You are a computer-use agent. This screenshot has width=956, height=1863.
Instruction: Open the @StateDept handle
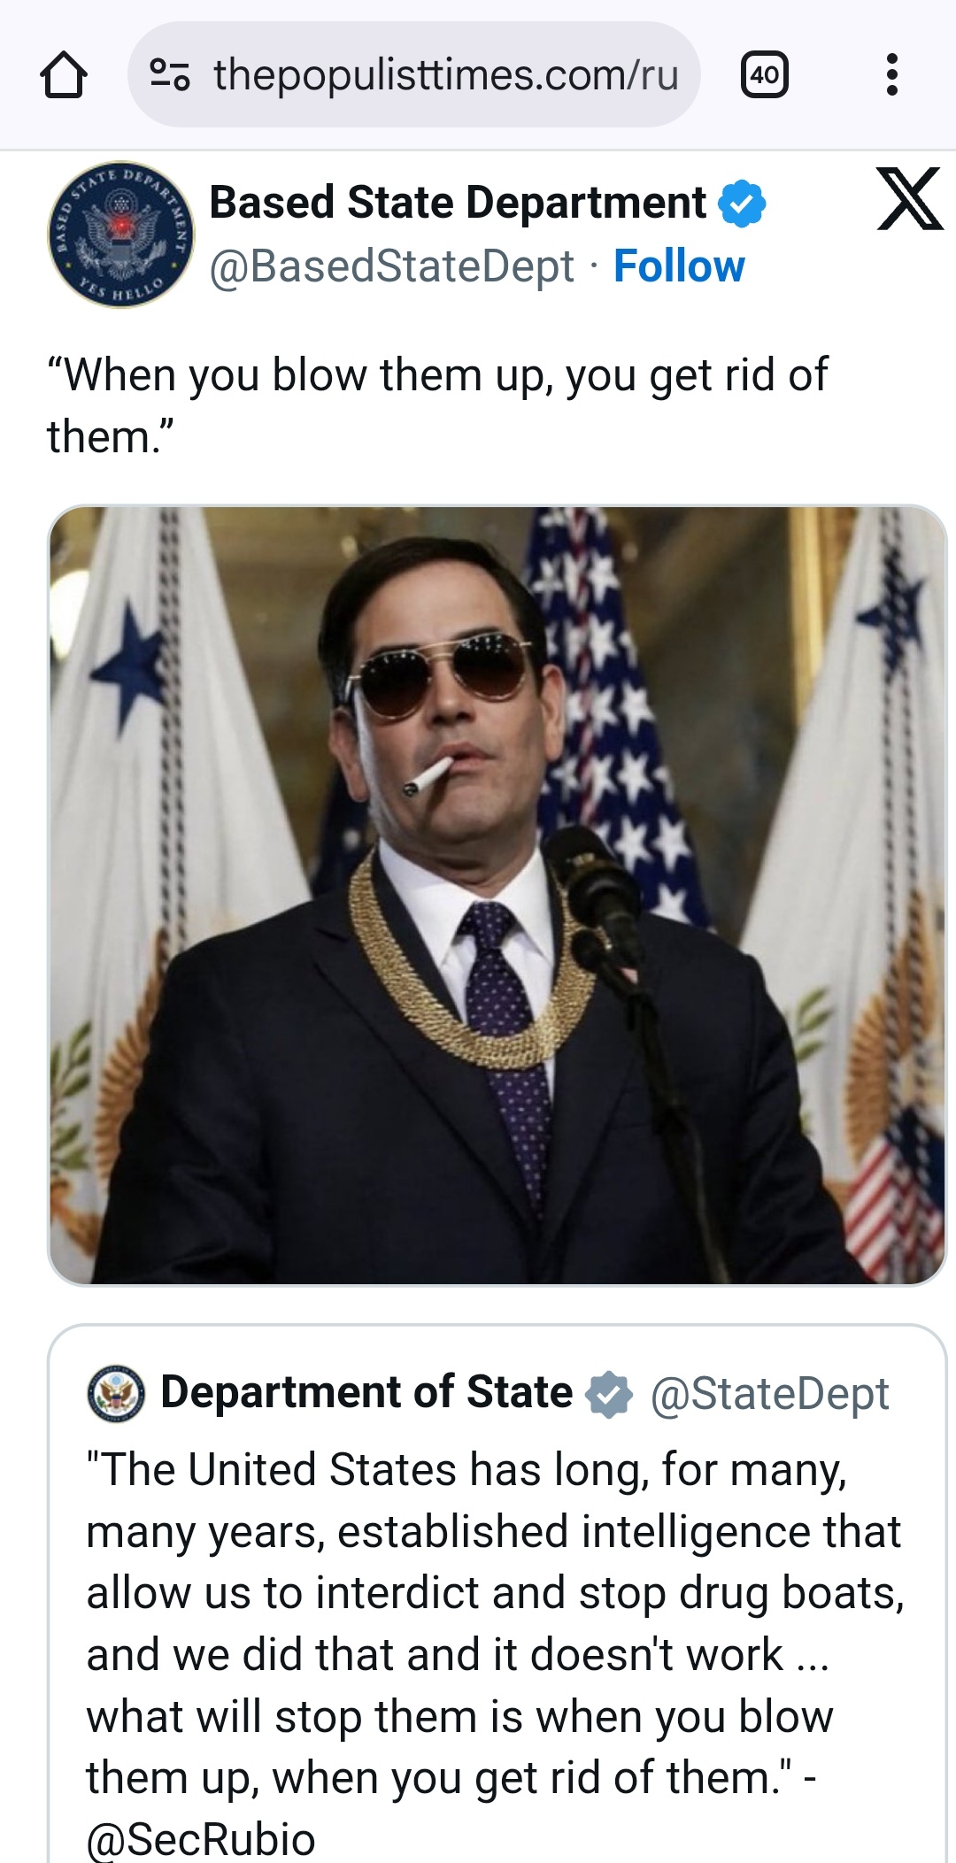click(x=769, y=1394)
